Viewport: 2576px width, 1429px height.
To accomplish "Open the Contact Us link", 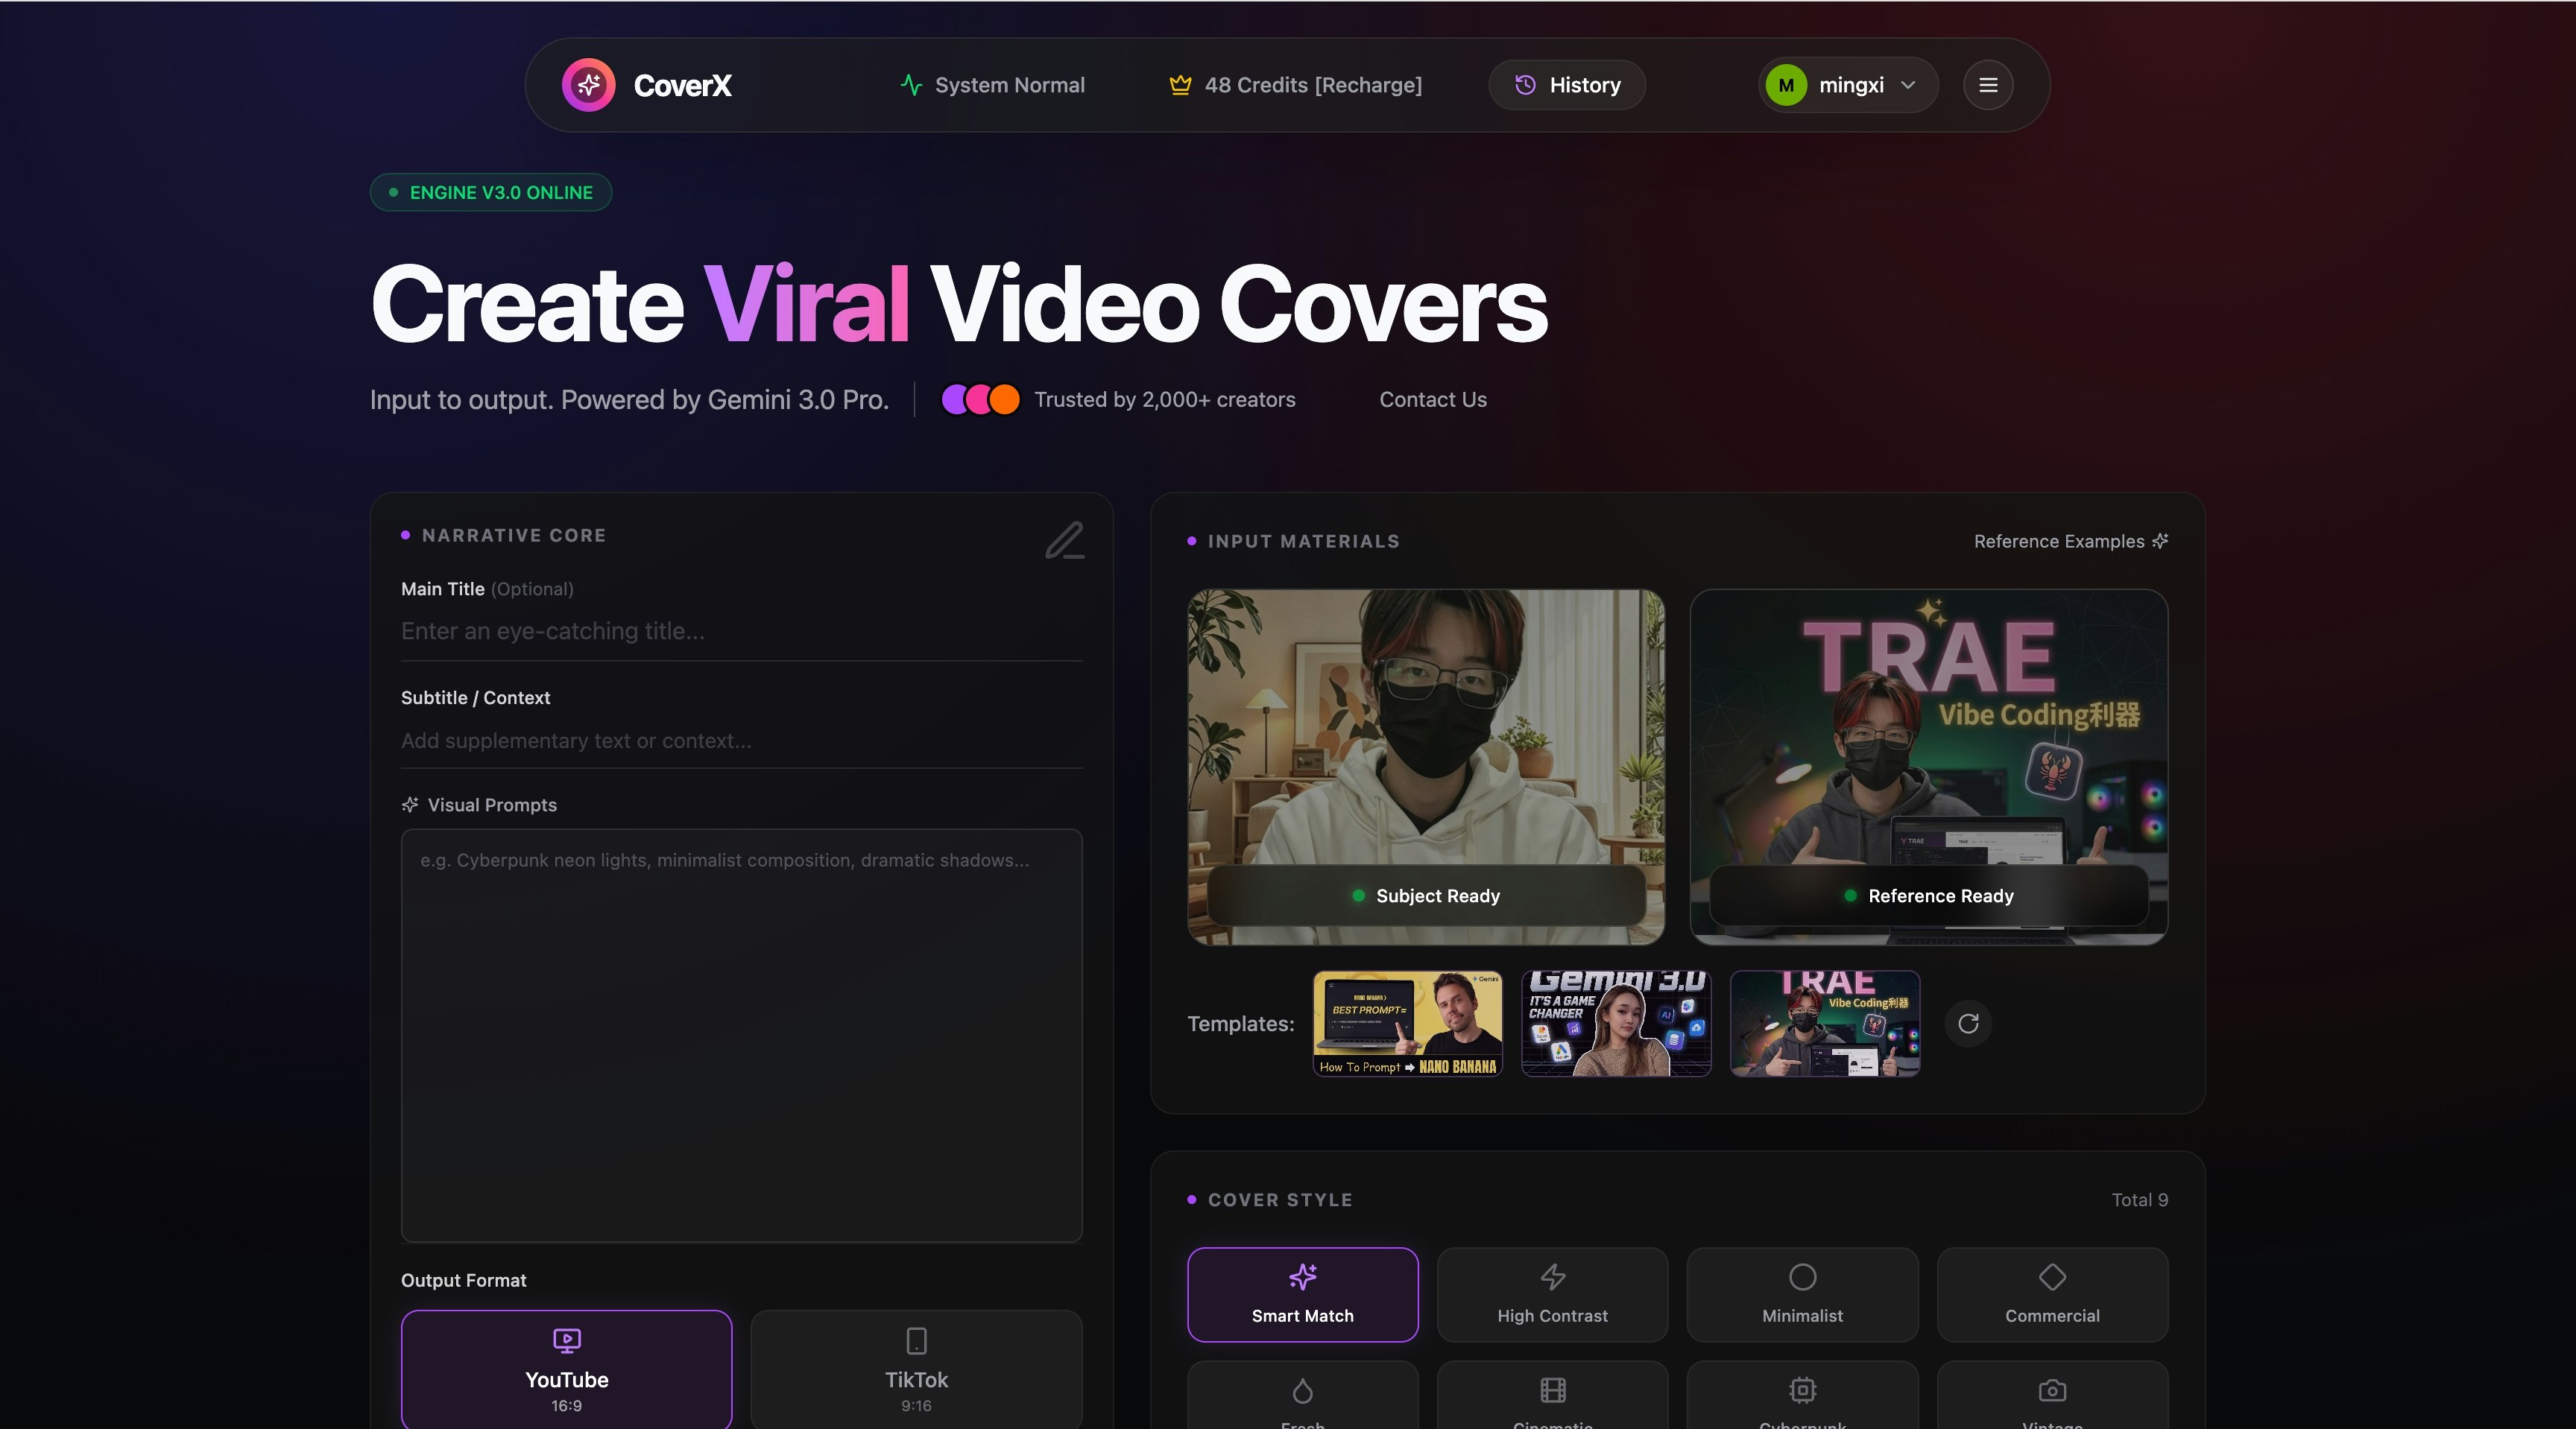I will 1433,400.
